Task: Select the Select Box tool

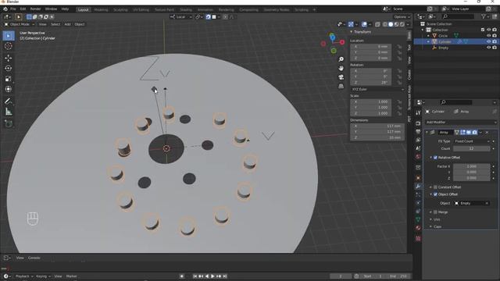Action: (9, 36)
